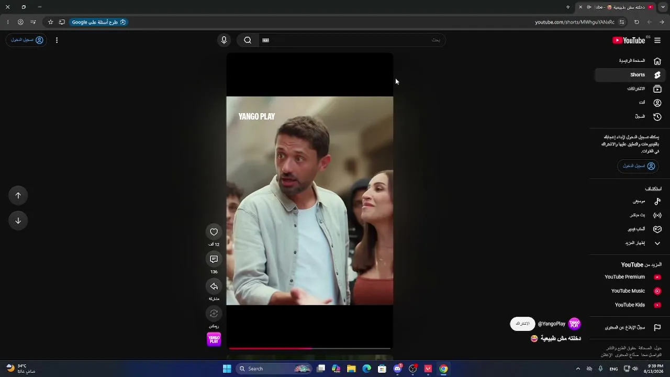Open Chrome three-dot menu
This screenshot has height=377, width=670.
pyautogui.click(x=8, y=22)
